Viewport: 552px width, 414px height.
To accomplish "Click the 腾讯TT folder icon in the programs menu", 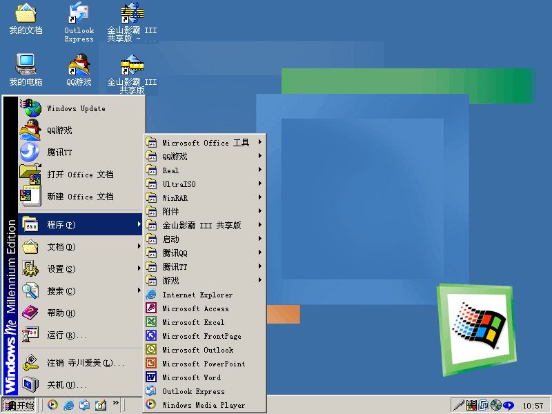I will (x=151, y=266).
